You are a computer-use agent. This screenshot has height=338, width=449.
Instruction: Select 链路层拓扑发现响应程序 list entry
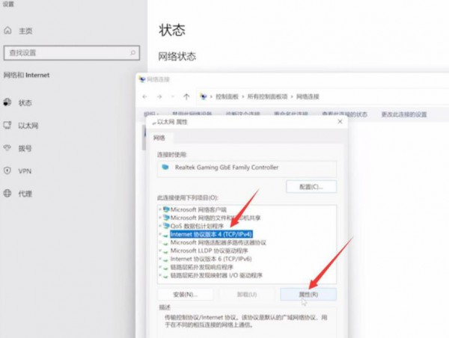pos(201,267)
